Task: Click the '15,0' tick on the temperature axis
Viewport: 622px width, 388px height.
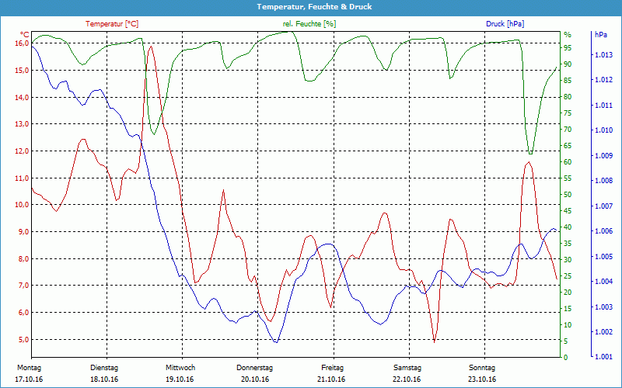Action: 23,70
